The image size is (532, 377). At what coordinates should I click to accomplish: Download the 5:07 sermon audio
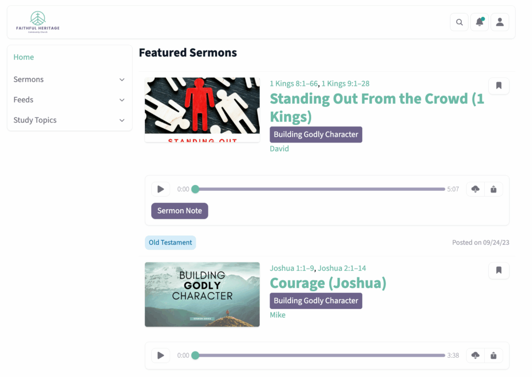point(475,189)
